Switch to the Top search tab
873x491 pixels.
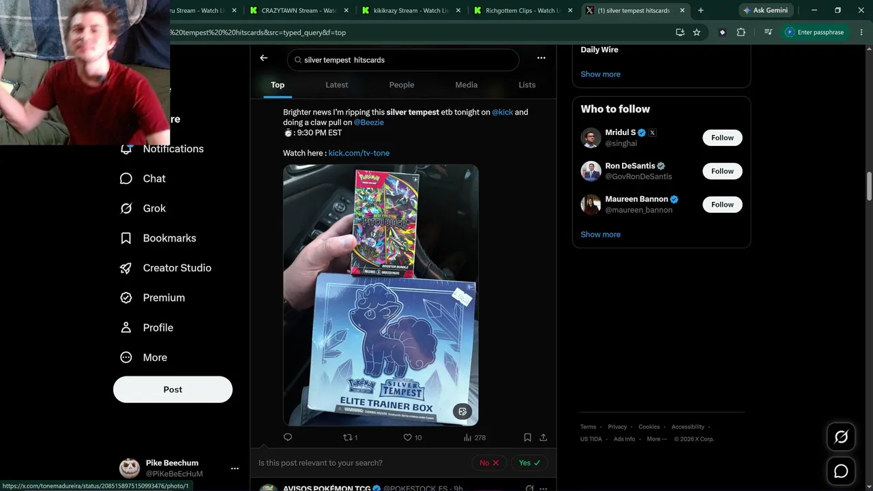(278, 85)
